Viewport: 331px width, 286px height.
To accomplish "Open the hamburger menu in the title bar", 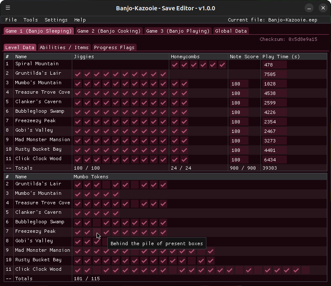I will click(8, 8).
